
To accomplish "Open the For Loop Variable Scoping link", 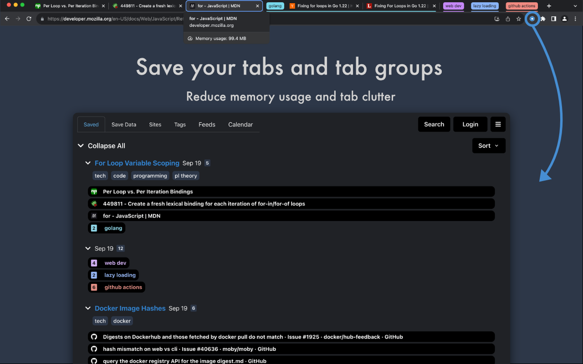I will pyautogui.click(x=137, y=163).
